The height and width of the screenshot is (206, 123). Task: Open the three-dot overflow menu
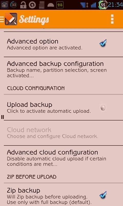pyautogui.click(x=112, y=19)
